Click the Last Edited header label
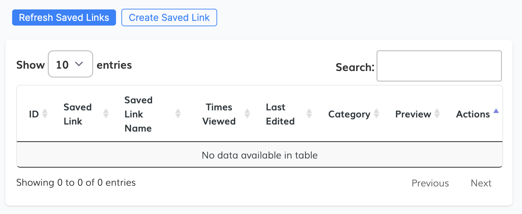This screenshot has width=522, height=214. (280, 114)
